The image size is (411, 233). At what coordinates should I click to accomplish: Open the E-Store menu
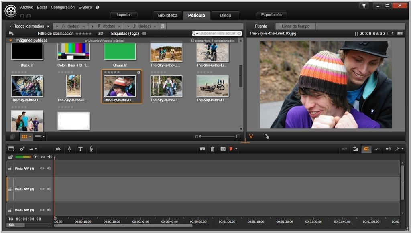click(x=85, y=7)
